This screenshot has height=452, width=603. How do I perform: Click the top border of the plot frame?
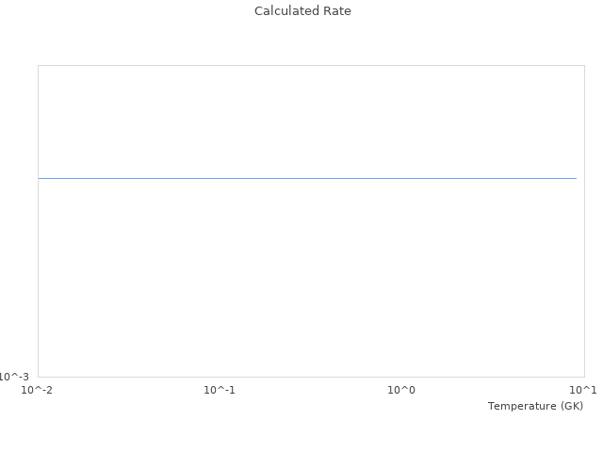[311, 65]
